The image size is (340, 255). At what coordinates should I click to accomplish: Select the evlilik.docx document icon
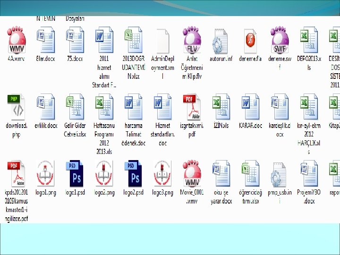(45, 107)
